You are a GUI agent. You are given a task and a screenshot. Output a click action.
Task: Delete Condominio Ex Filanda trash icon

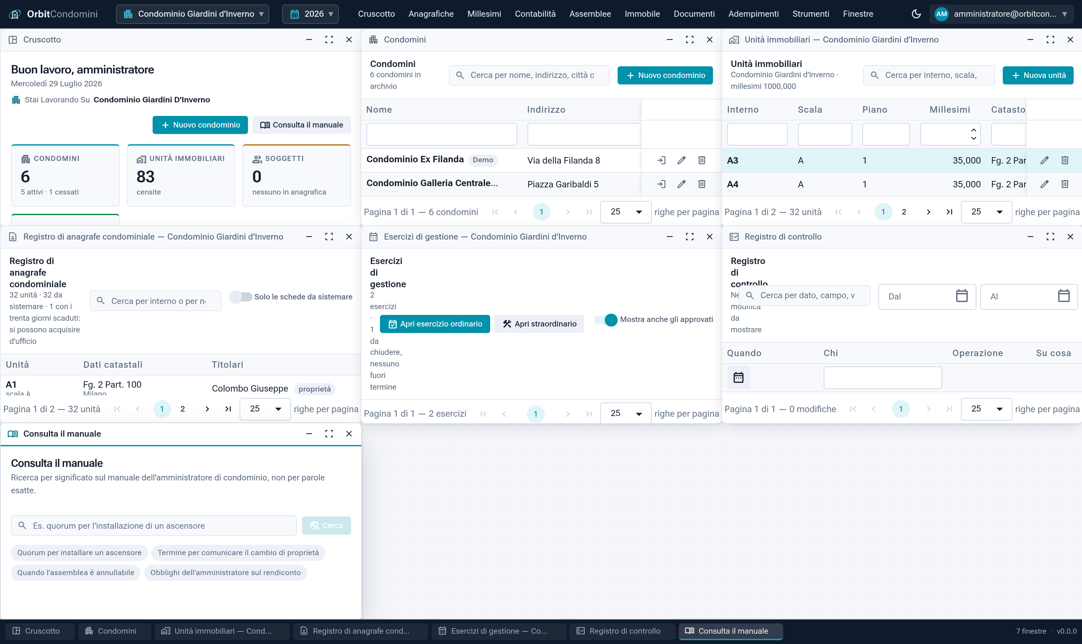(x=702, y=160)
